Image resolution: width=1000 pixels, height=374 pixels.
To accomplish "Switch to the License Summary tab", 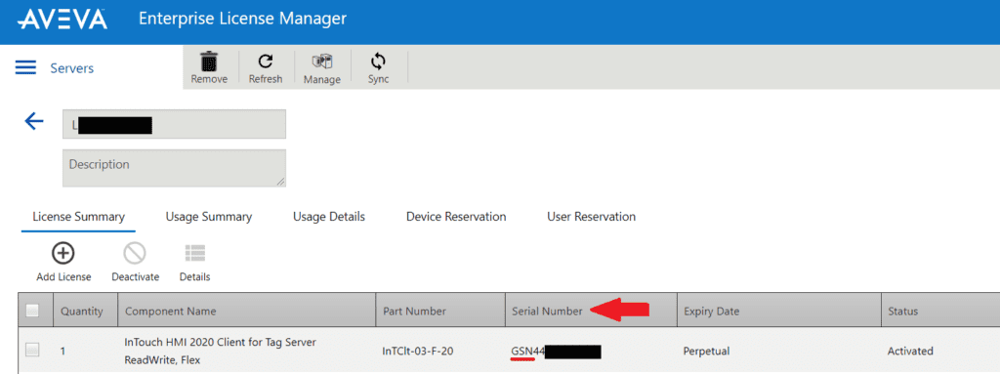I will (x=78, y=217).
